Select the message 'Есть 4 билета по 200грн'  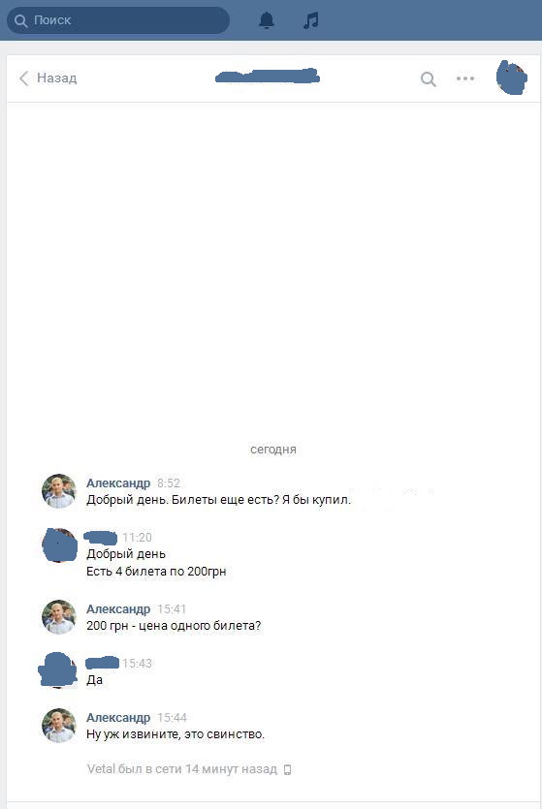(x=156, y=572)
